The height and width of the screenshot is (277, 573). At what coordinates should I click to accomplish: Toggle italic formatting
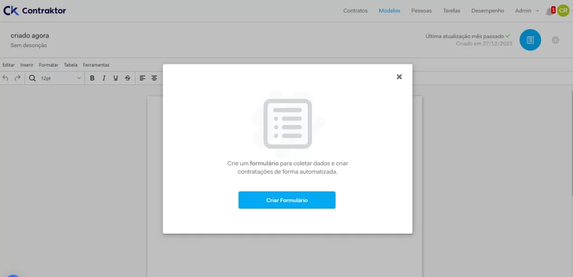pyautogui.click(x=104, y=78)
